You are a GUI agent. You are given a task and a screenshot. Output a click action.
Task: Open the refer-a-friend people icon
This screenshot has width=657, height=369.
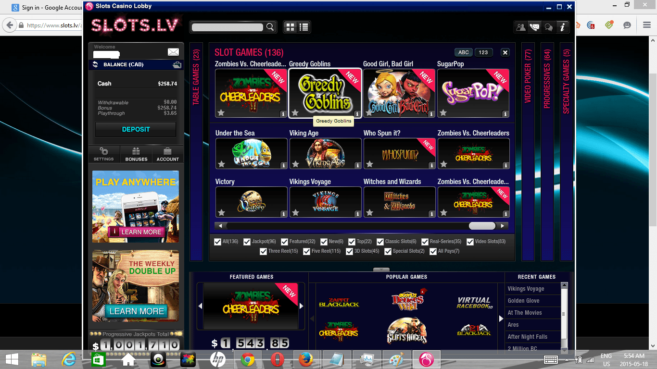[520, 27]
